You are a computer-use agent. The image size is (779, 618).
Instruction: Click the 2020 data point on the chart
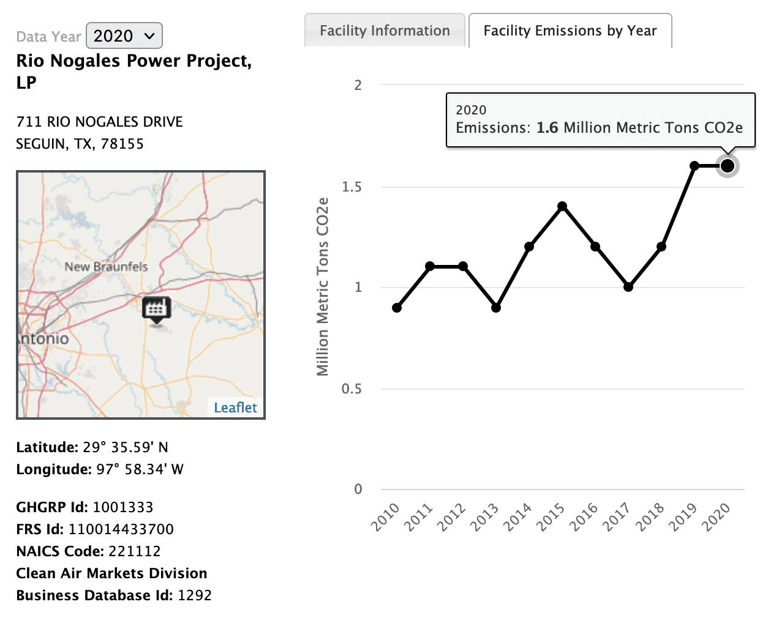point(728,166)
